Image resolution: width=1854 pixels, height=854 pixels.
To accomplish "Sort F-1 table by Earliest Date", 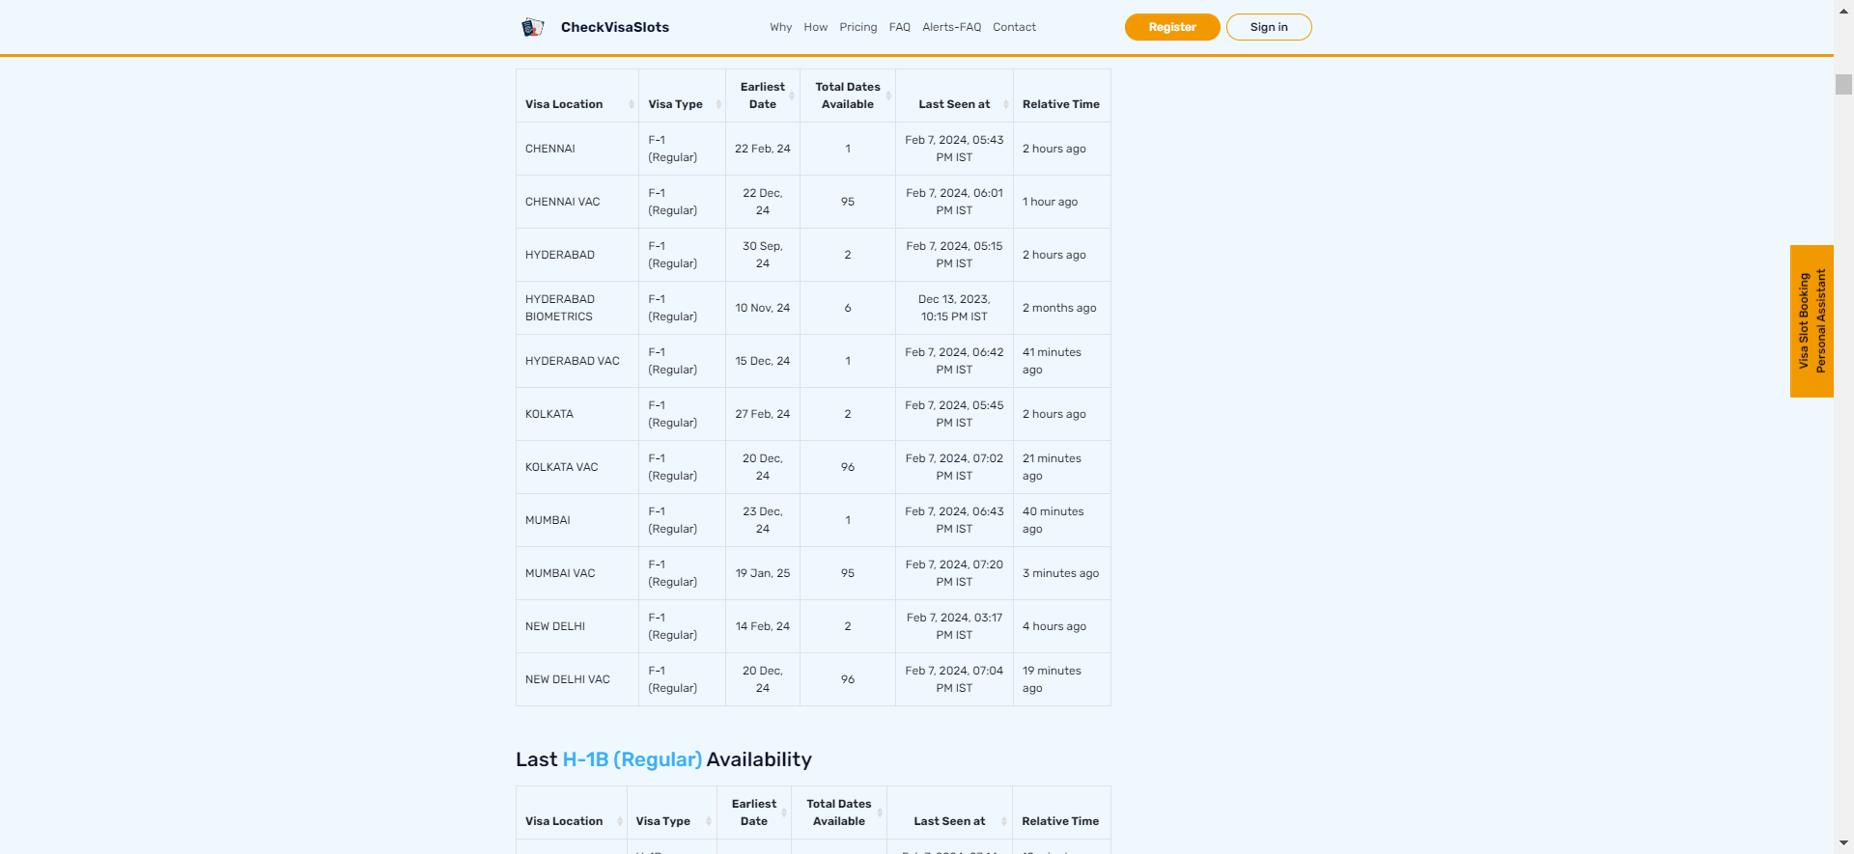I will pos(763,96).
